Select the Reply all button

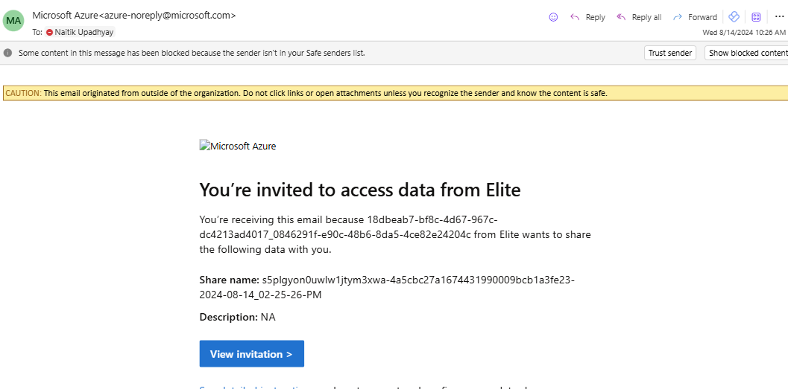639,17
